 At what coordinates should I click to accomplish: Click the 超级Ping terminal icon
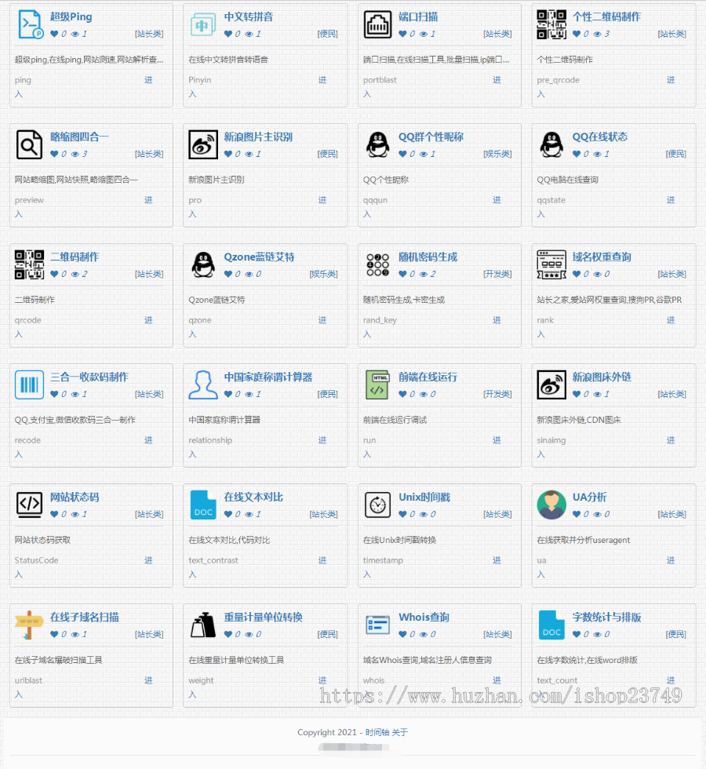tap(31, 24)
